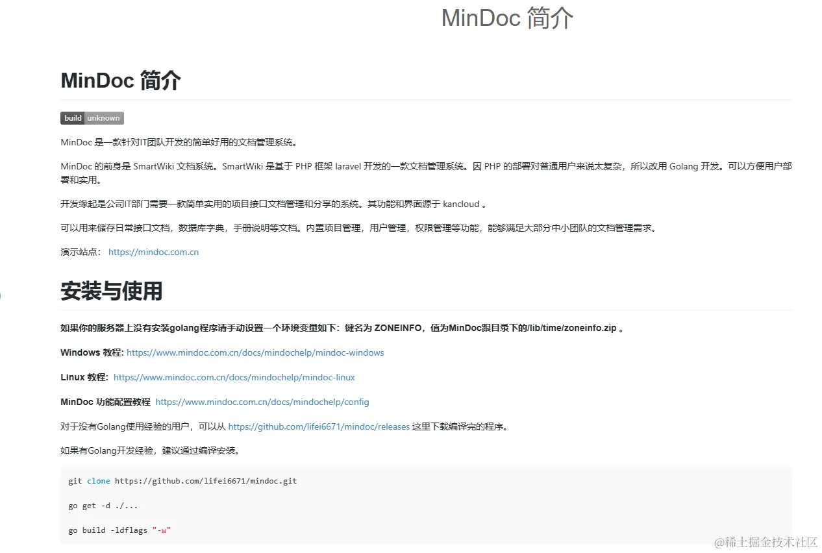Open the Linux tutorial link
This screenshot has width=822, height=553.
coord(234,377)
